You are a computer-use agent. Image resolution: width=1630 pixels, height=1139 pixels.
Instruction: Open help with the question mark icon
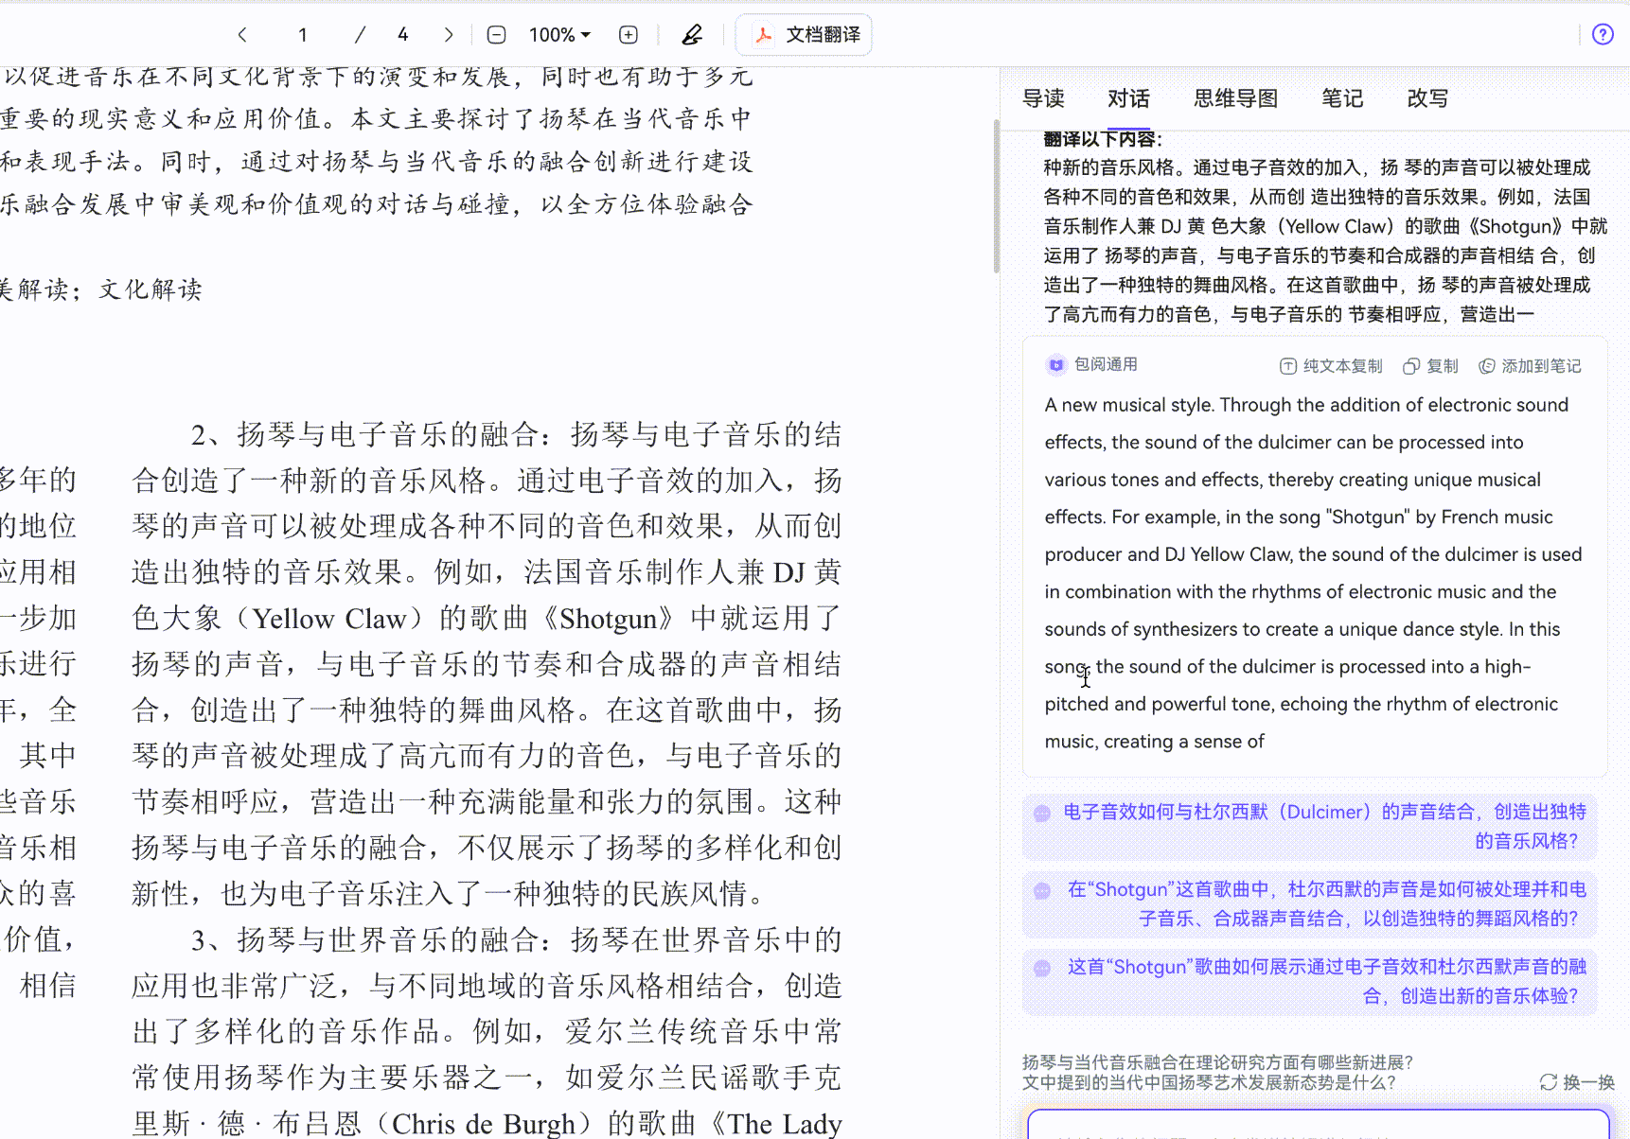coord(1603,34)
